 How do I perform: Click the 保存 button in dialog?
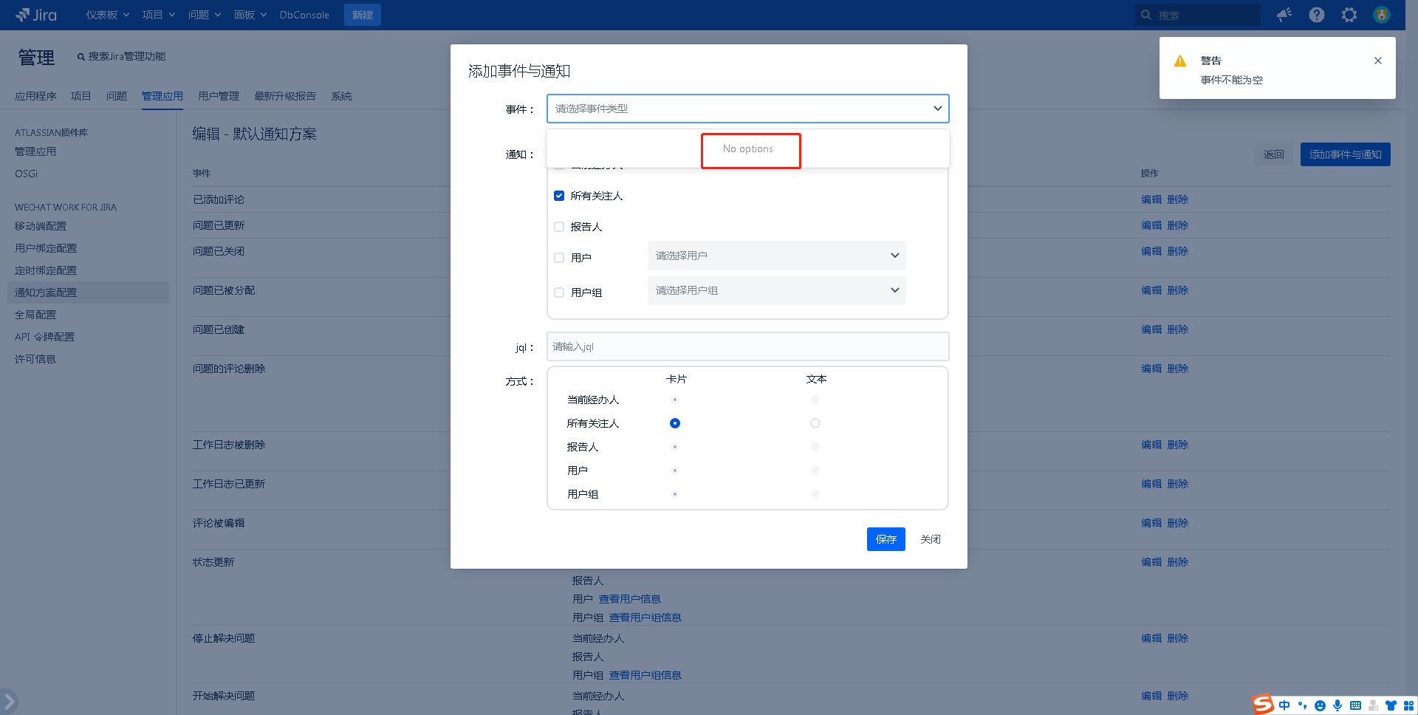pos(886,539)
